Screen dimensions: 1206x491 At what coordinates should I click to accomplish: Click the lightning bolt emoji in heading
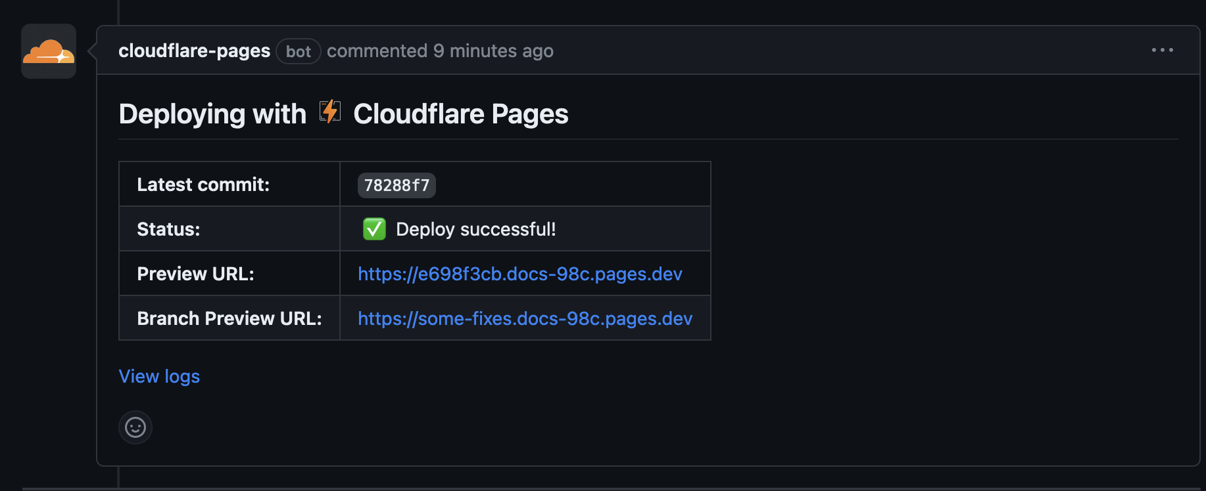point(330,112)
